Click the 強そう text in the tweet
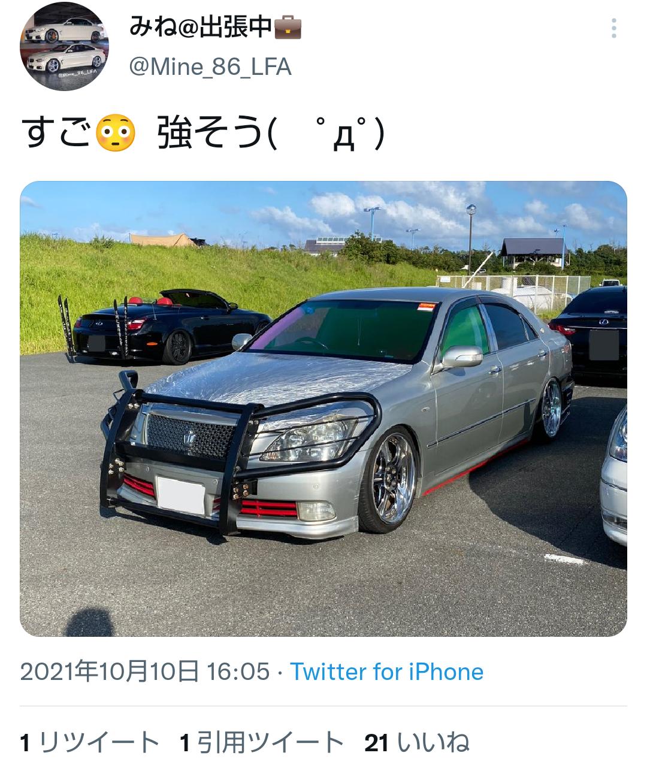 pos(209,134)
